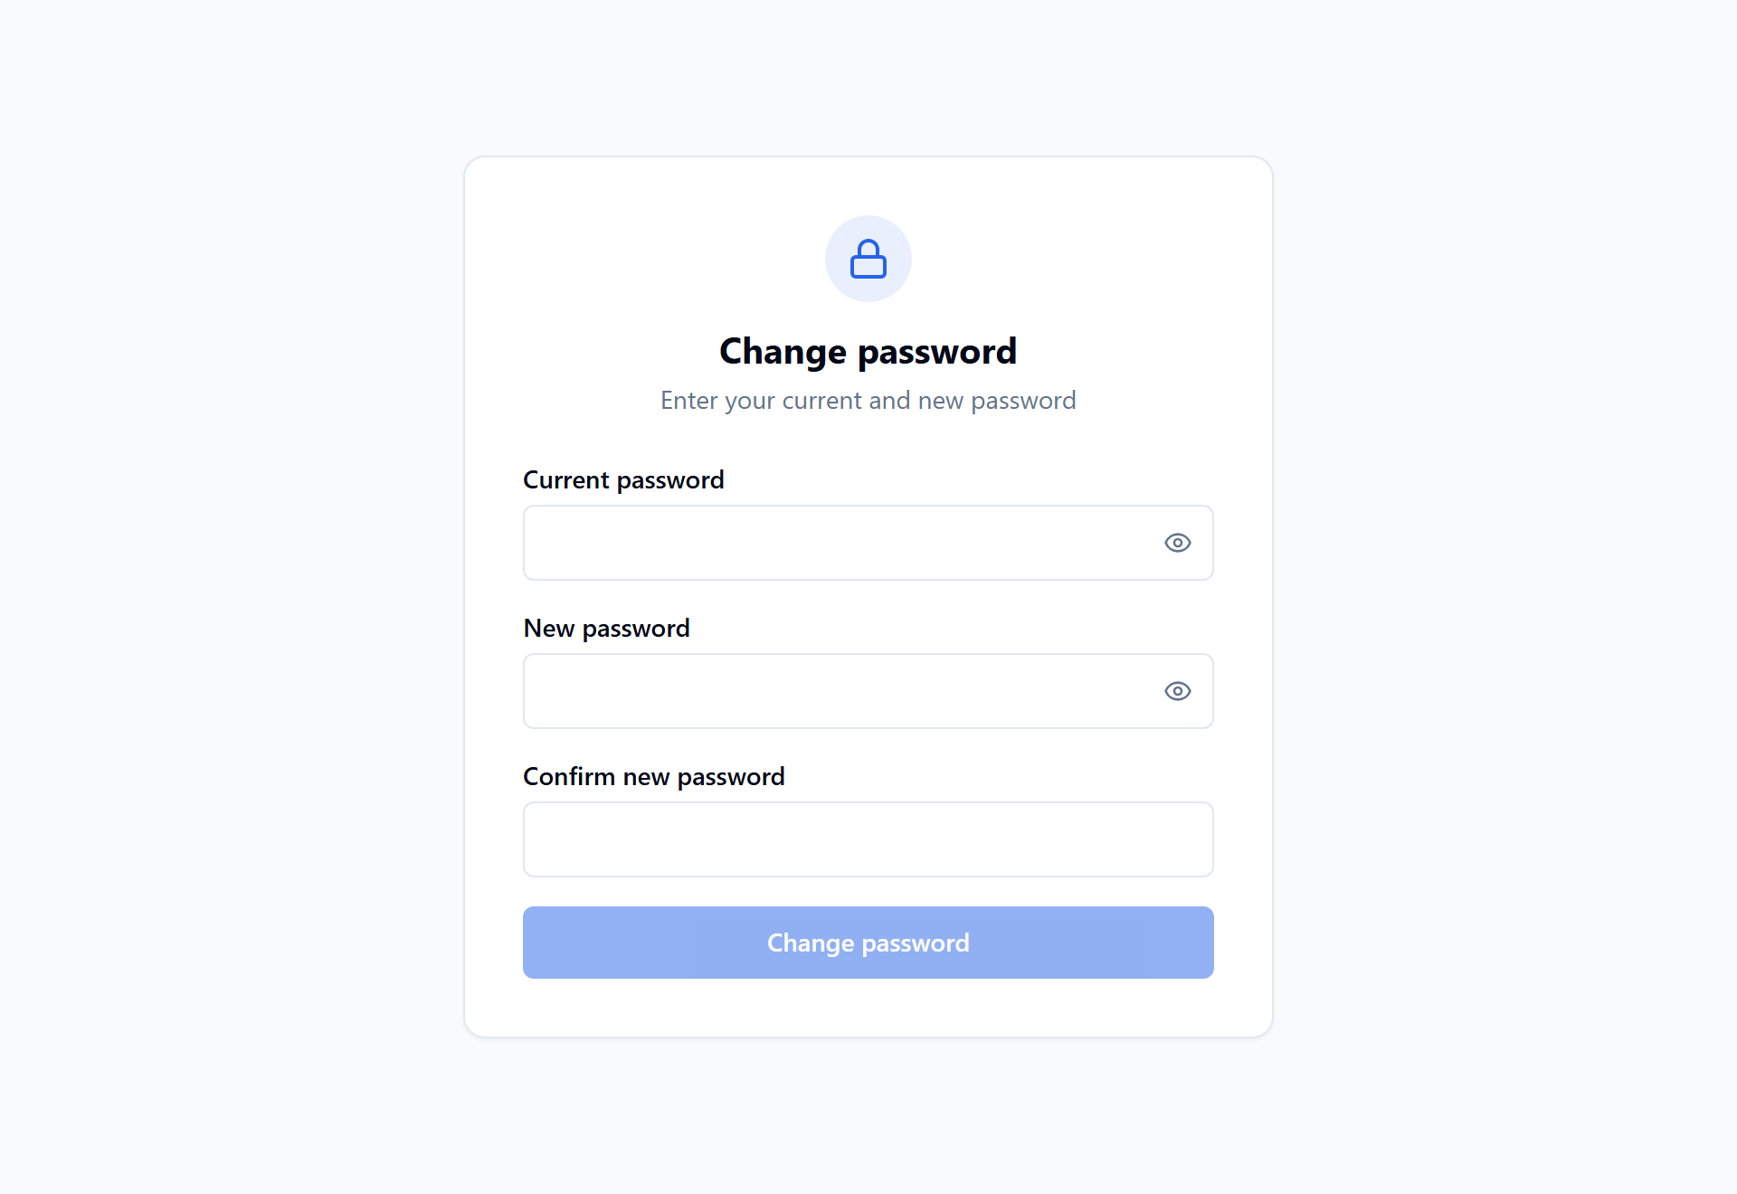
Task: Click the word "Change" in the bold heading
Action: 783,353
